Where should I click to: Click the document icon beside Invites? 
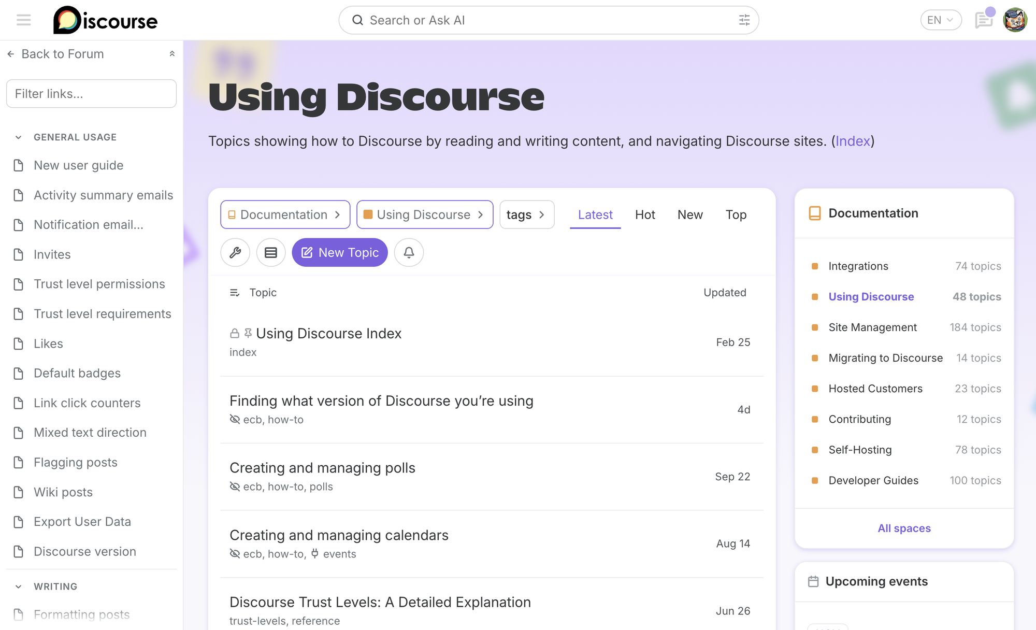coord(19,254)
